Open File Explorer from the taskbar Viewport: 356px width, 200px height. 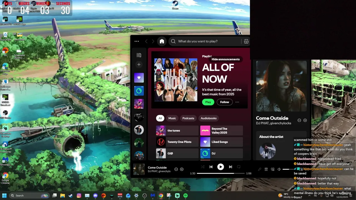pos(63,196)
